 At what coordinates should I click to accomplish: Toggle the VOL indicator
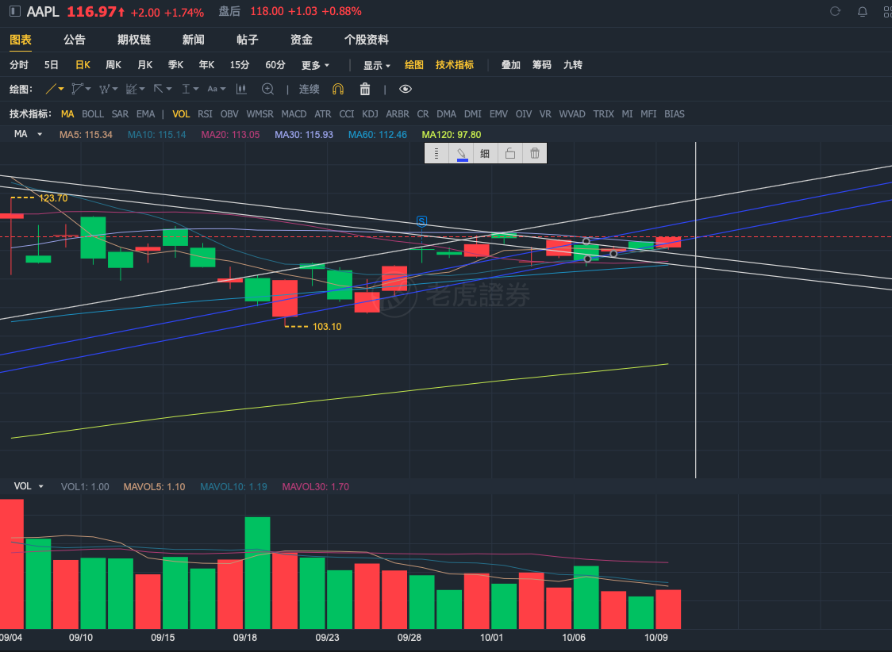[x=181, y=113]
